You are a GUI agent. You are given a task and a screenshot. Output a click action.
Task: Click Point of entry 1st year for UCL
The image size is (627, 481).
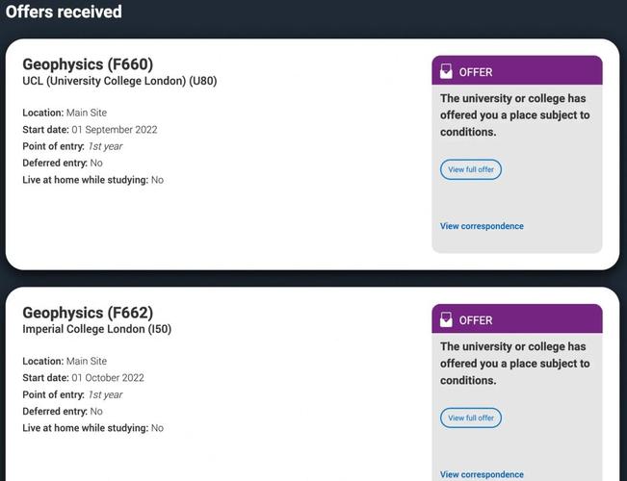pos(72,146)
